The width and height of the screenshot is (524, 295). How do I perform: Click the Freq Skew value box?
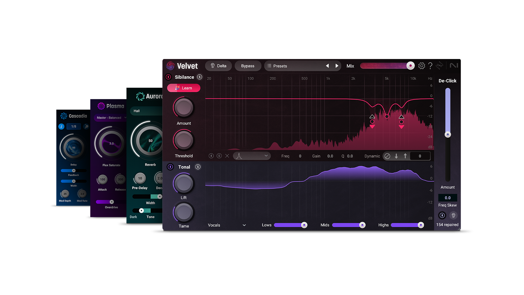click(x=448, y=198)
